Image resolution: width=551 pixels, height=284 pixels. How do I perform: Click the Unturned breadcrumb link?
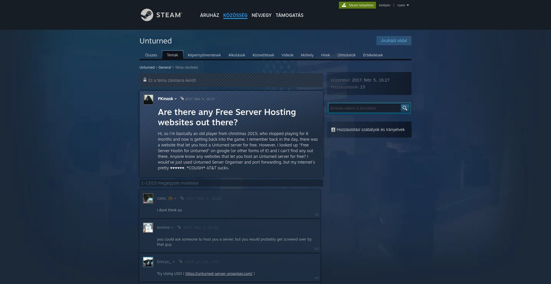[147, 67]
